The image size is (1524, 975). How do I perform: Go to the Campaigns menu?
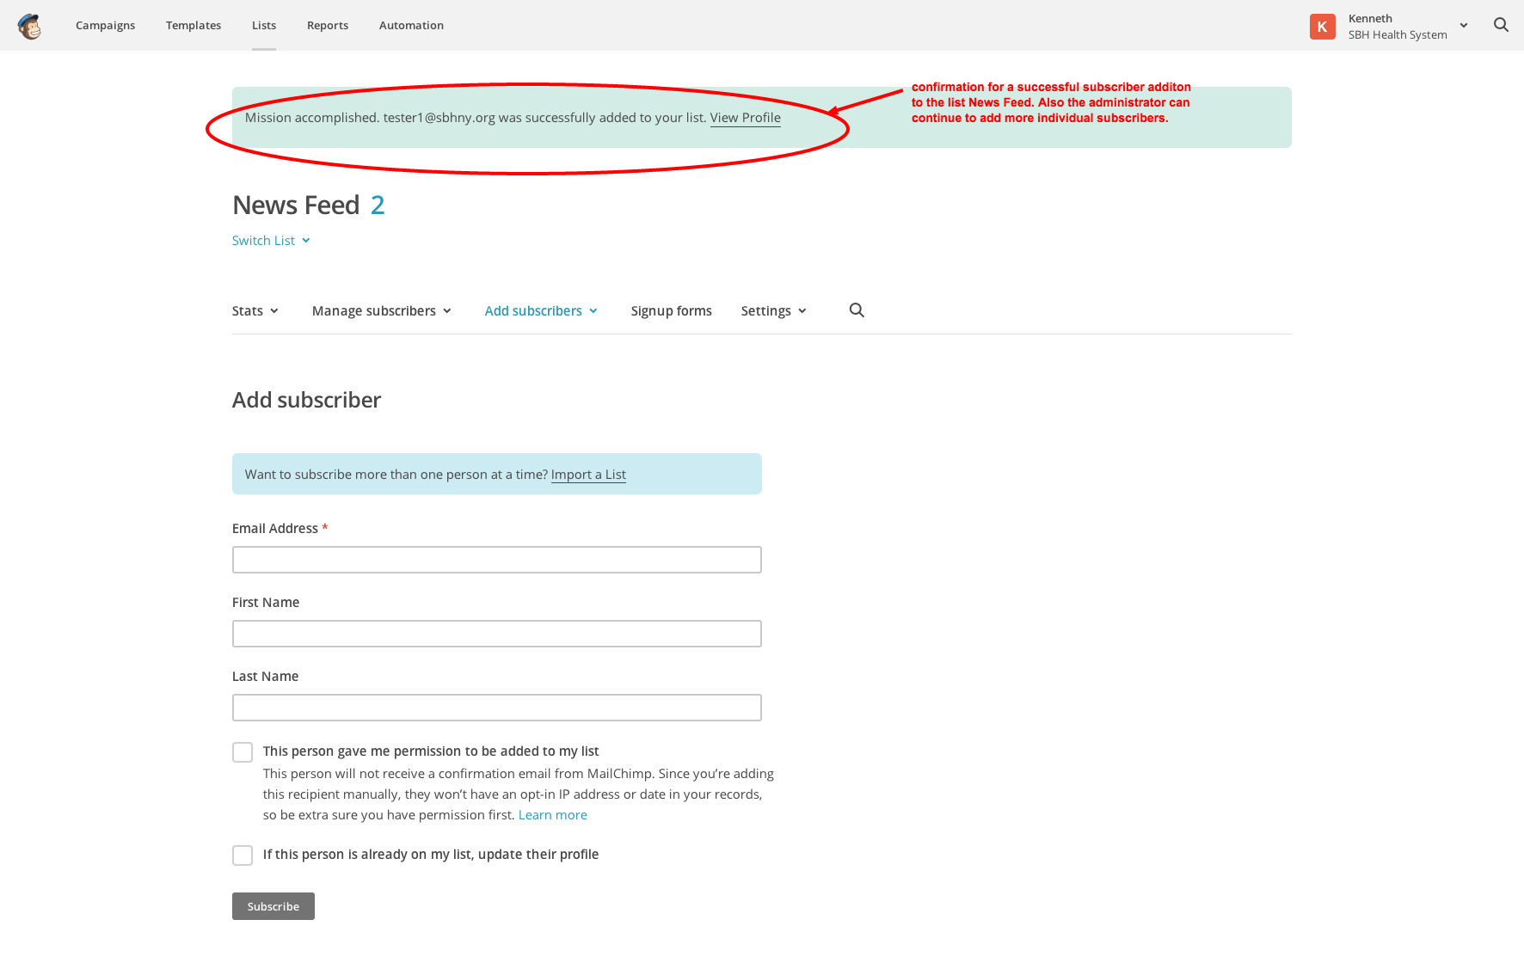point(105,26)
